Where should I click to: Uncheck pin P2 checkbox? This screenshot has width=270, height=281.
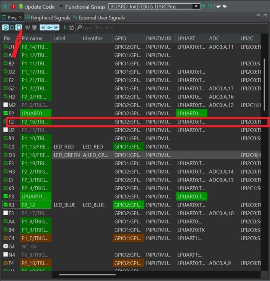point(6,113)
